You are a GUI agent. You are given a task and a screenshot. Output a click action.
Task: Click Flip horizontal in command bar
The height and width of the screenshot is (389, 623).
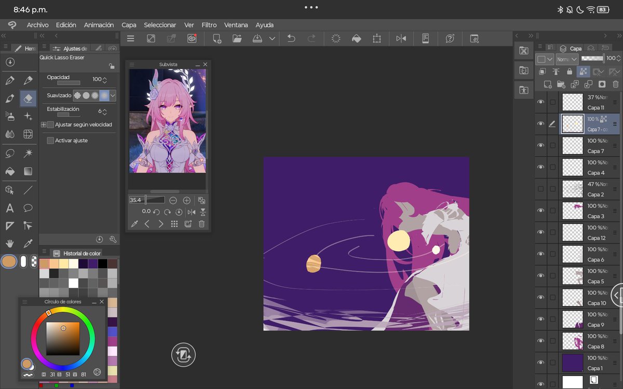click(401, 38)
